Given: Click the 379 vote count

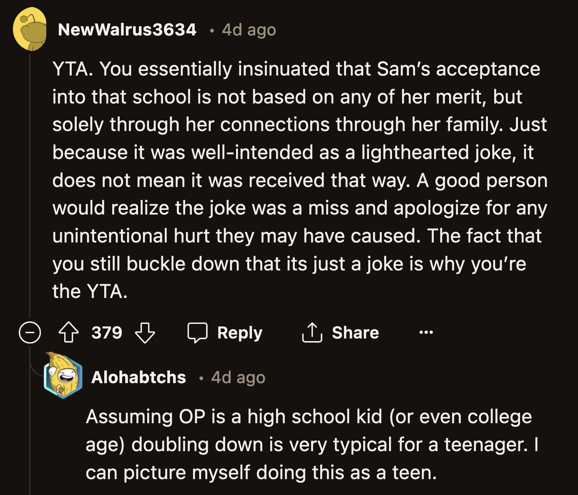Looking at the screenshot, I should (x=107, y=333).
